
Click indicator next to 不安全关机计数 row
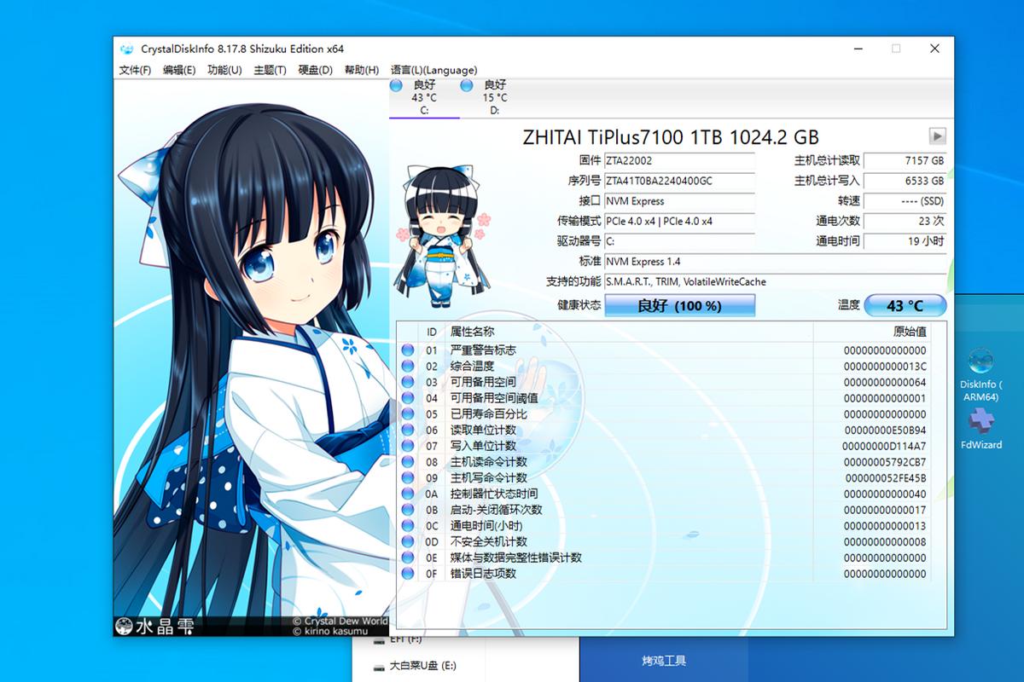coord(408,541)
